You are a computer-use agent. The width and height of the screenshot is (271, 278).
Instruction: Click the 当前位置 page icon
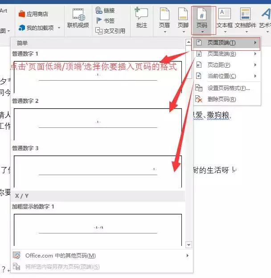coord(199,76)
